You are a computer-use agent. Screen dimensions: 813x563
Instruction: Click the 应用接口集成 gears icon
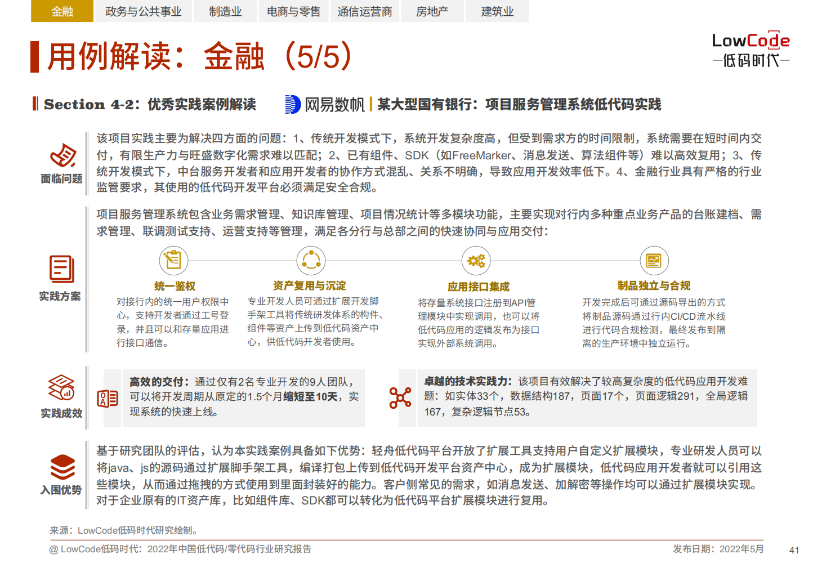[x=476, y=261]
